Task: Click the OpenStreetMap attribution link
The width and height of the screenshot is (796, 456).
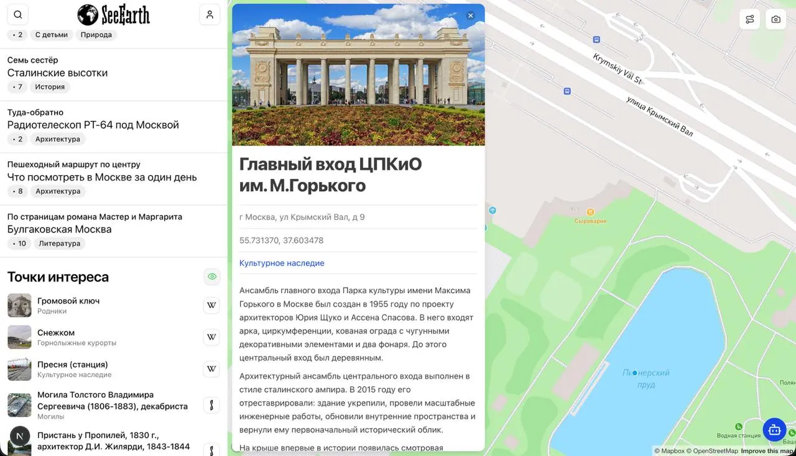Action: tap(712, 451)
